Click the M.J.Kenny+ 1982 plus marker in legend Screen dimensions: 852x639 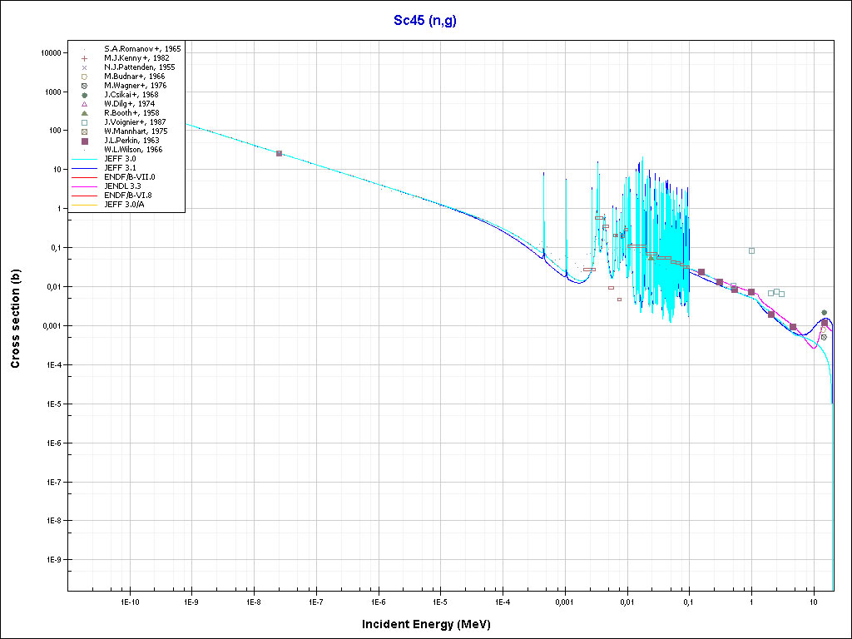(x=84, y=58)
